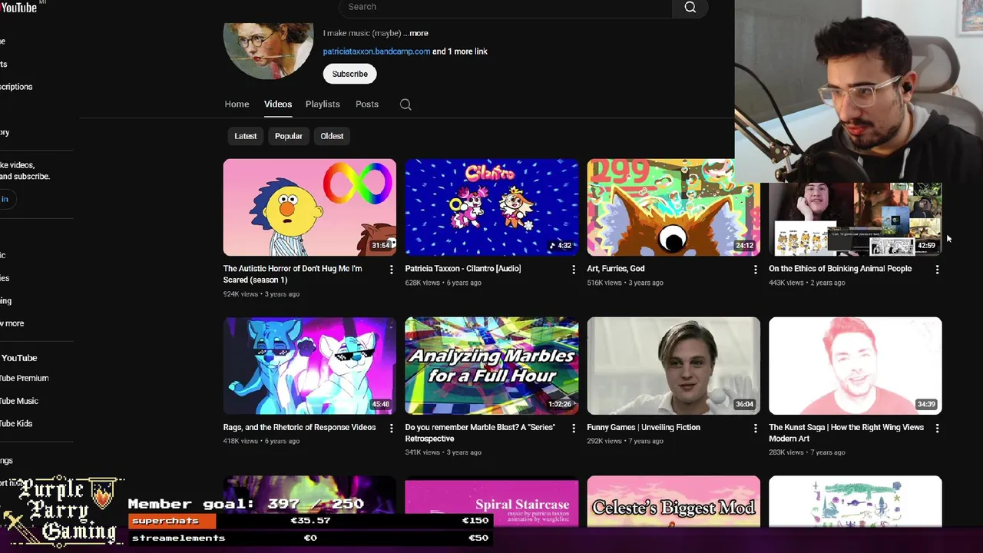The height and width of the screenshot is (553, 983).
Task: Click the 628K views · 6 years ago text
Action: click(x=443, y=283)
